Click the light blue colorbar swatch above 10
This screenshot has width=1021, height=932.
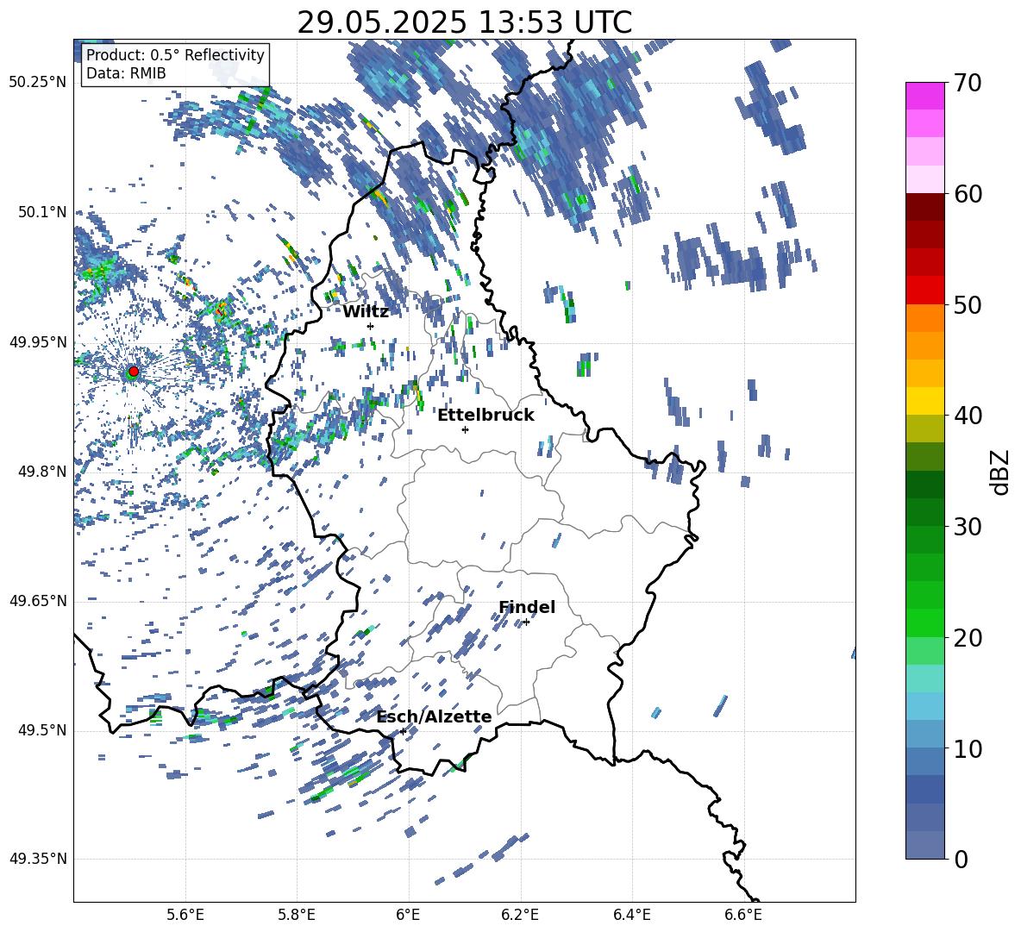tap(924, 734)
